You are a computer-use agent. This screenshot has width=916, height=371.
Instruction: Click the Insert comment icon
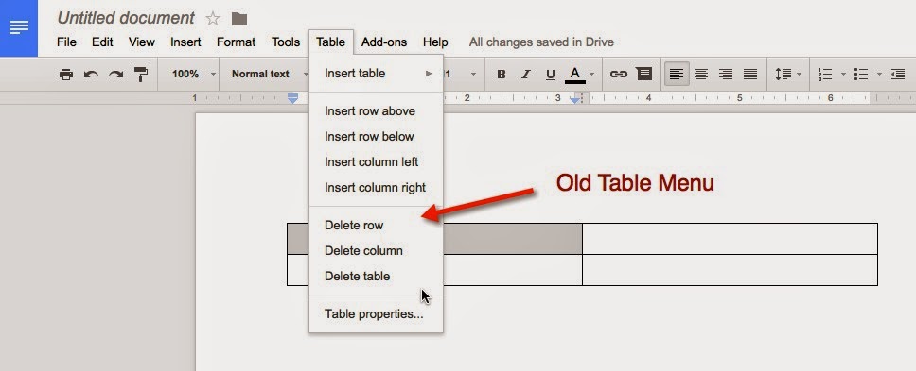coord(643,74)
